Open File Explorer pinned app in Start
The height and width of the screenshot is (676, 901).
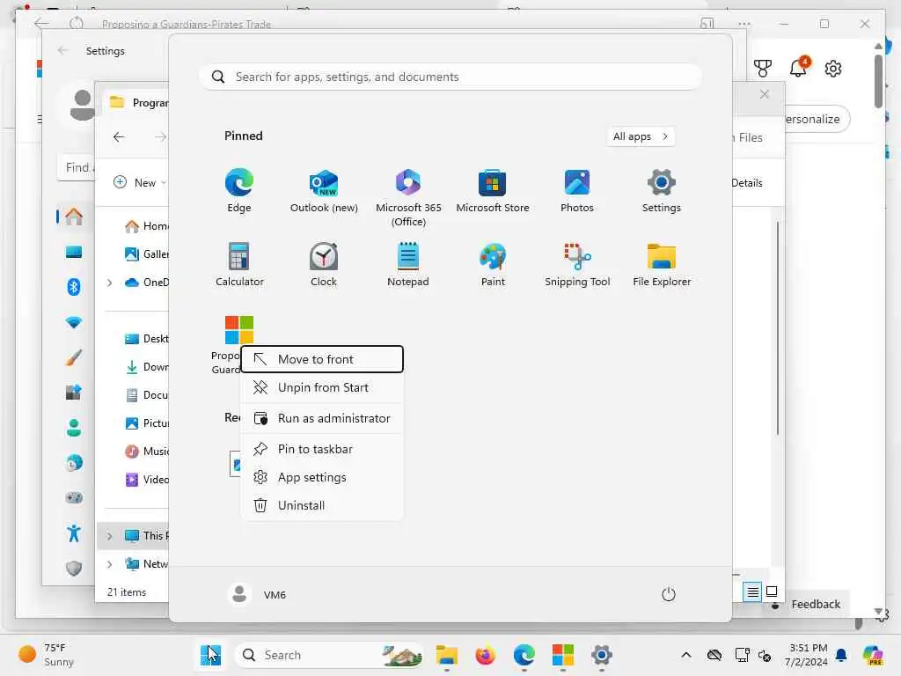click(x=662, y=264)
